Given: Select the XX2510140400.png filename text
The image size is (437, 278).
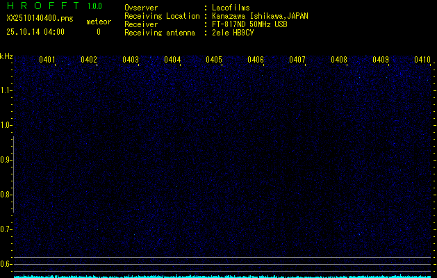Looking at the screenshot, I should [34, 19].
